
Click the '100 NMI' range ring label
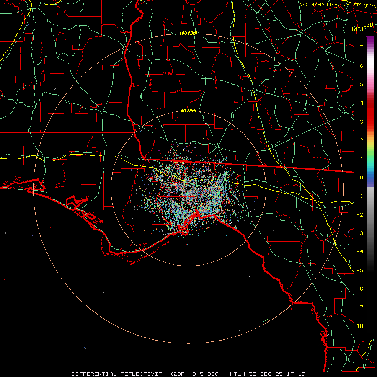point(188,33)
